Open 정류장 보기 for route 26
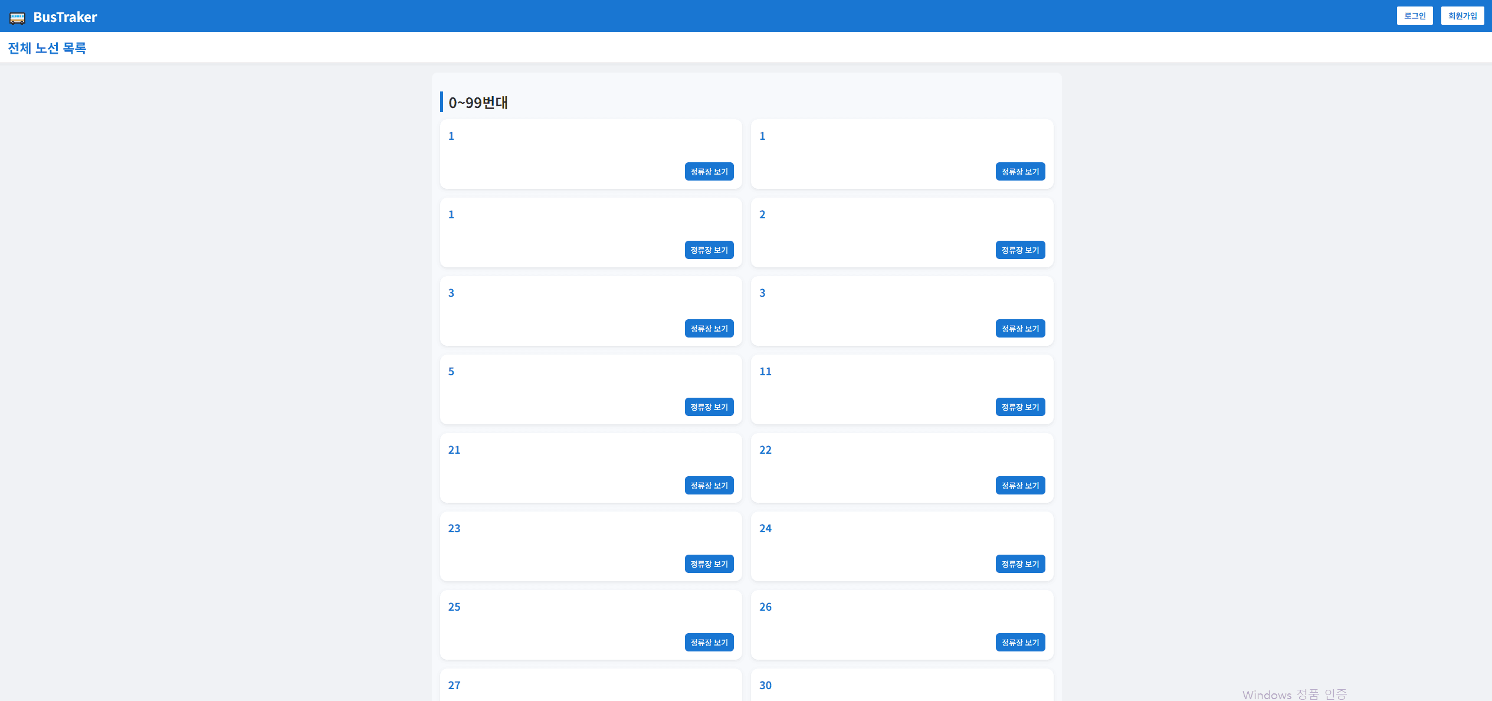Image resolution: width=1492 pixels, height=701 pixels. tap(1019, 643)
